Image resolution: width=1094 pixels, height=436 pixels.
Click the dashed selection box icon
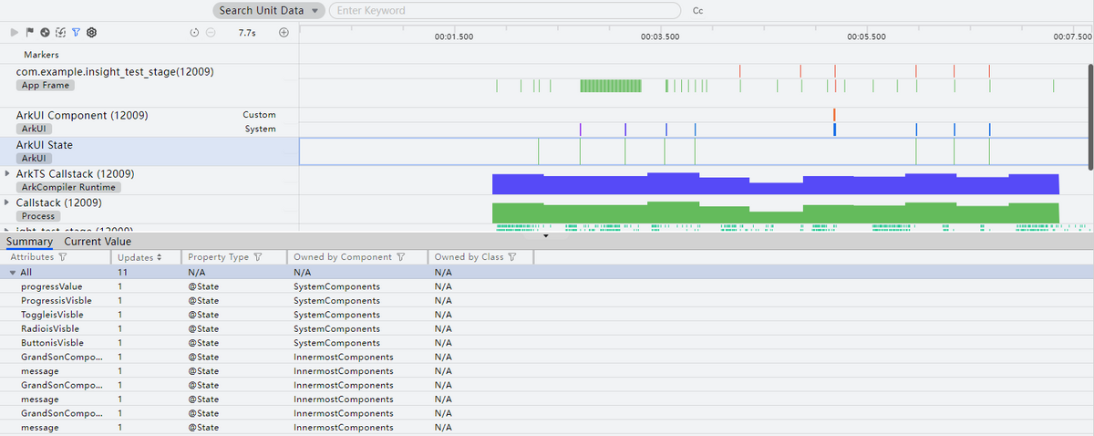(x=60, y=32)
